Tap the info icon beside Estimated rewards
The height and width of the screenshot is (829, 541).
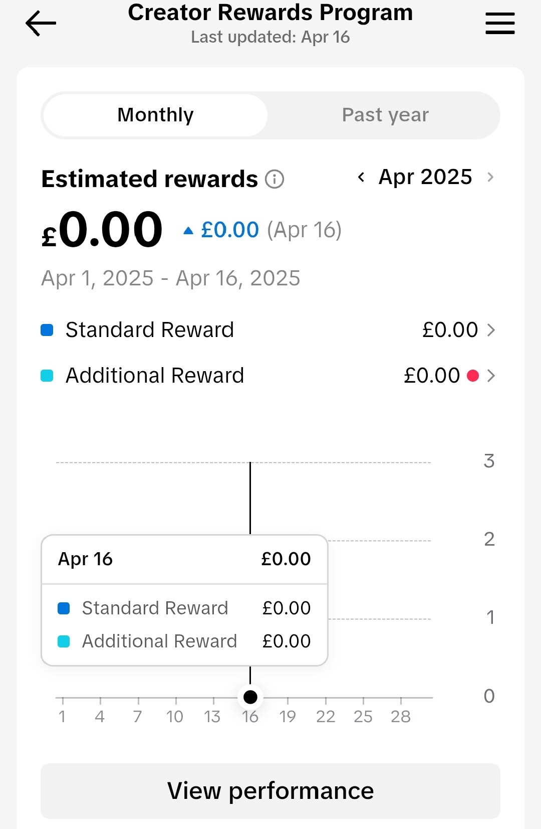(x=275, y=179)
